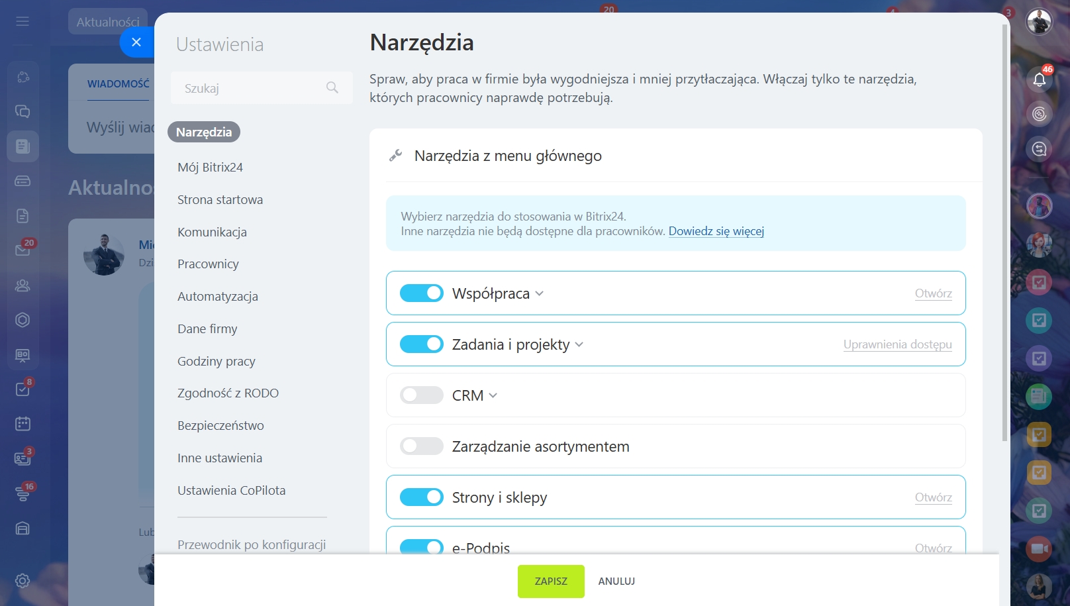Open the red-haired woman avatar chat

1040,244
